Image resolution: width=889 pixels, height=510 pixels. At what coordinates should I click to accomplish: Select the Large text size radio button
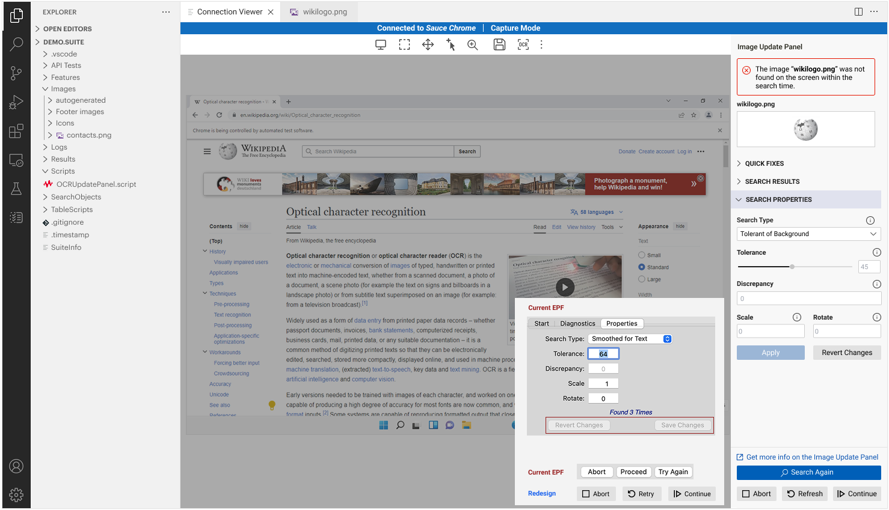click(642, 279)
